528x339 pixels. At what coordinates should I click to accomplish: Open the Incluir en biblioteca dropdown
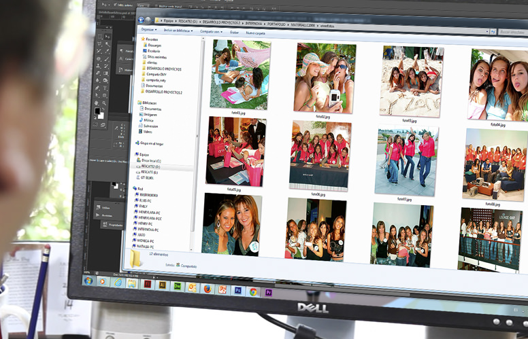(x=178, y=31)
